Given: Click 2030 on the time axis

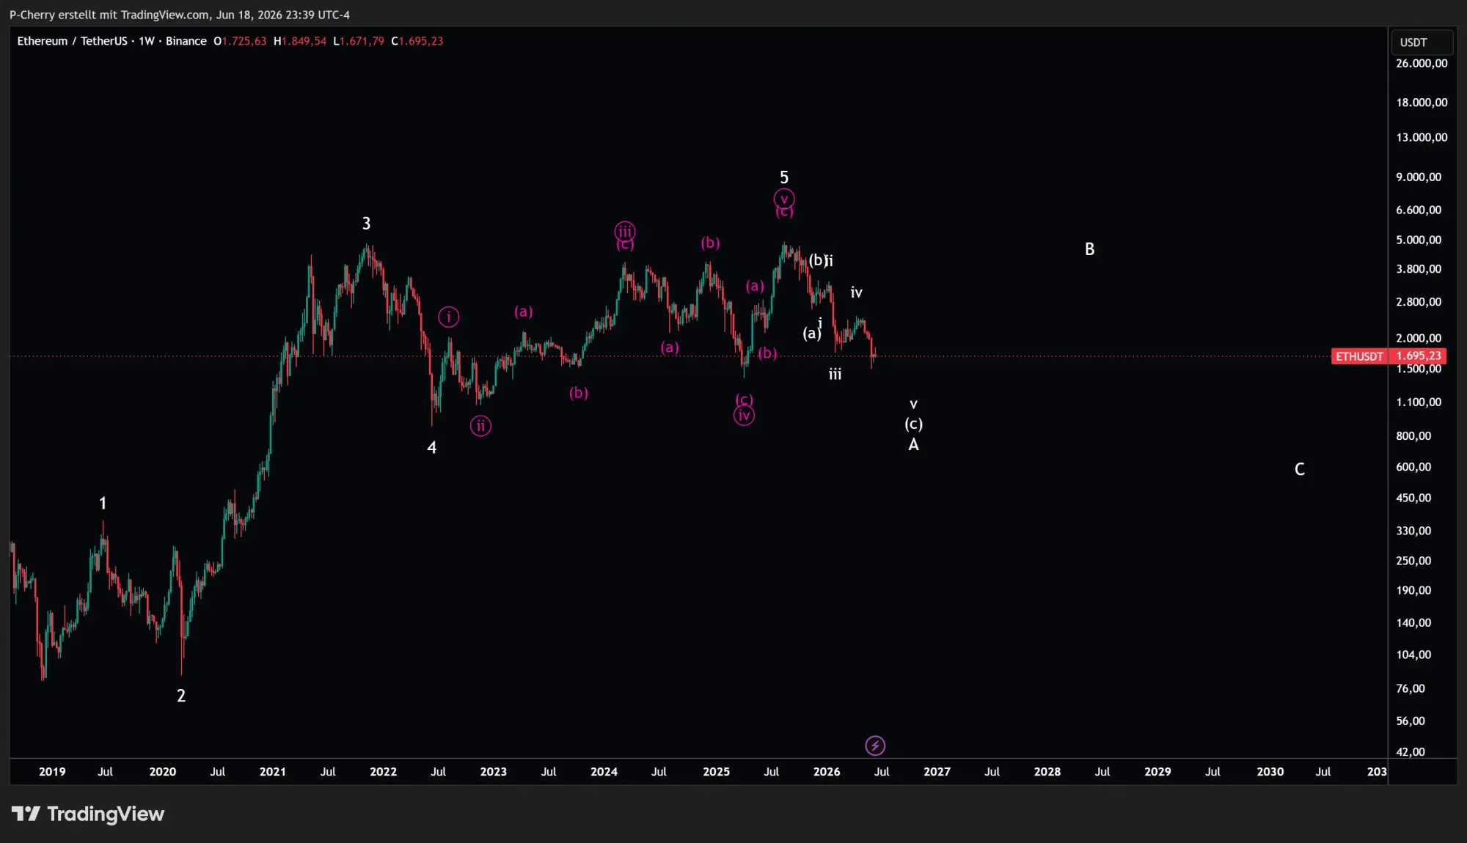Looking at the screenshot, I should click(1270, 772).
